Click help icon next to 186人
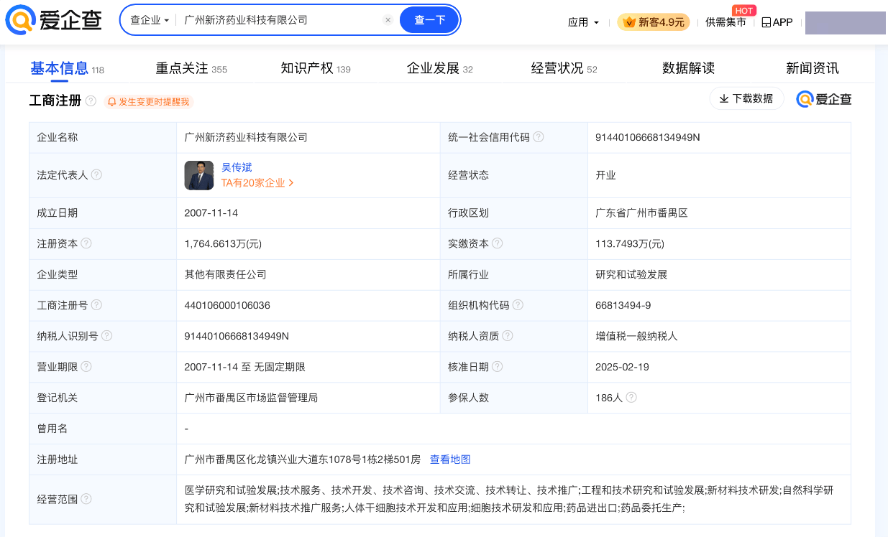The image size is (888, 537). click(x=631, y=397)
